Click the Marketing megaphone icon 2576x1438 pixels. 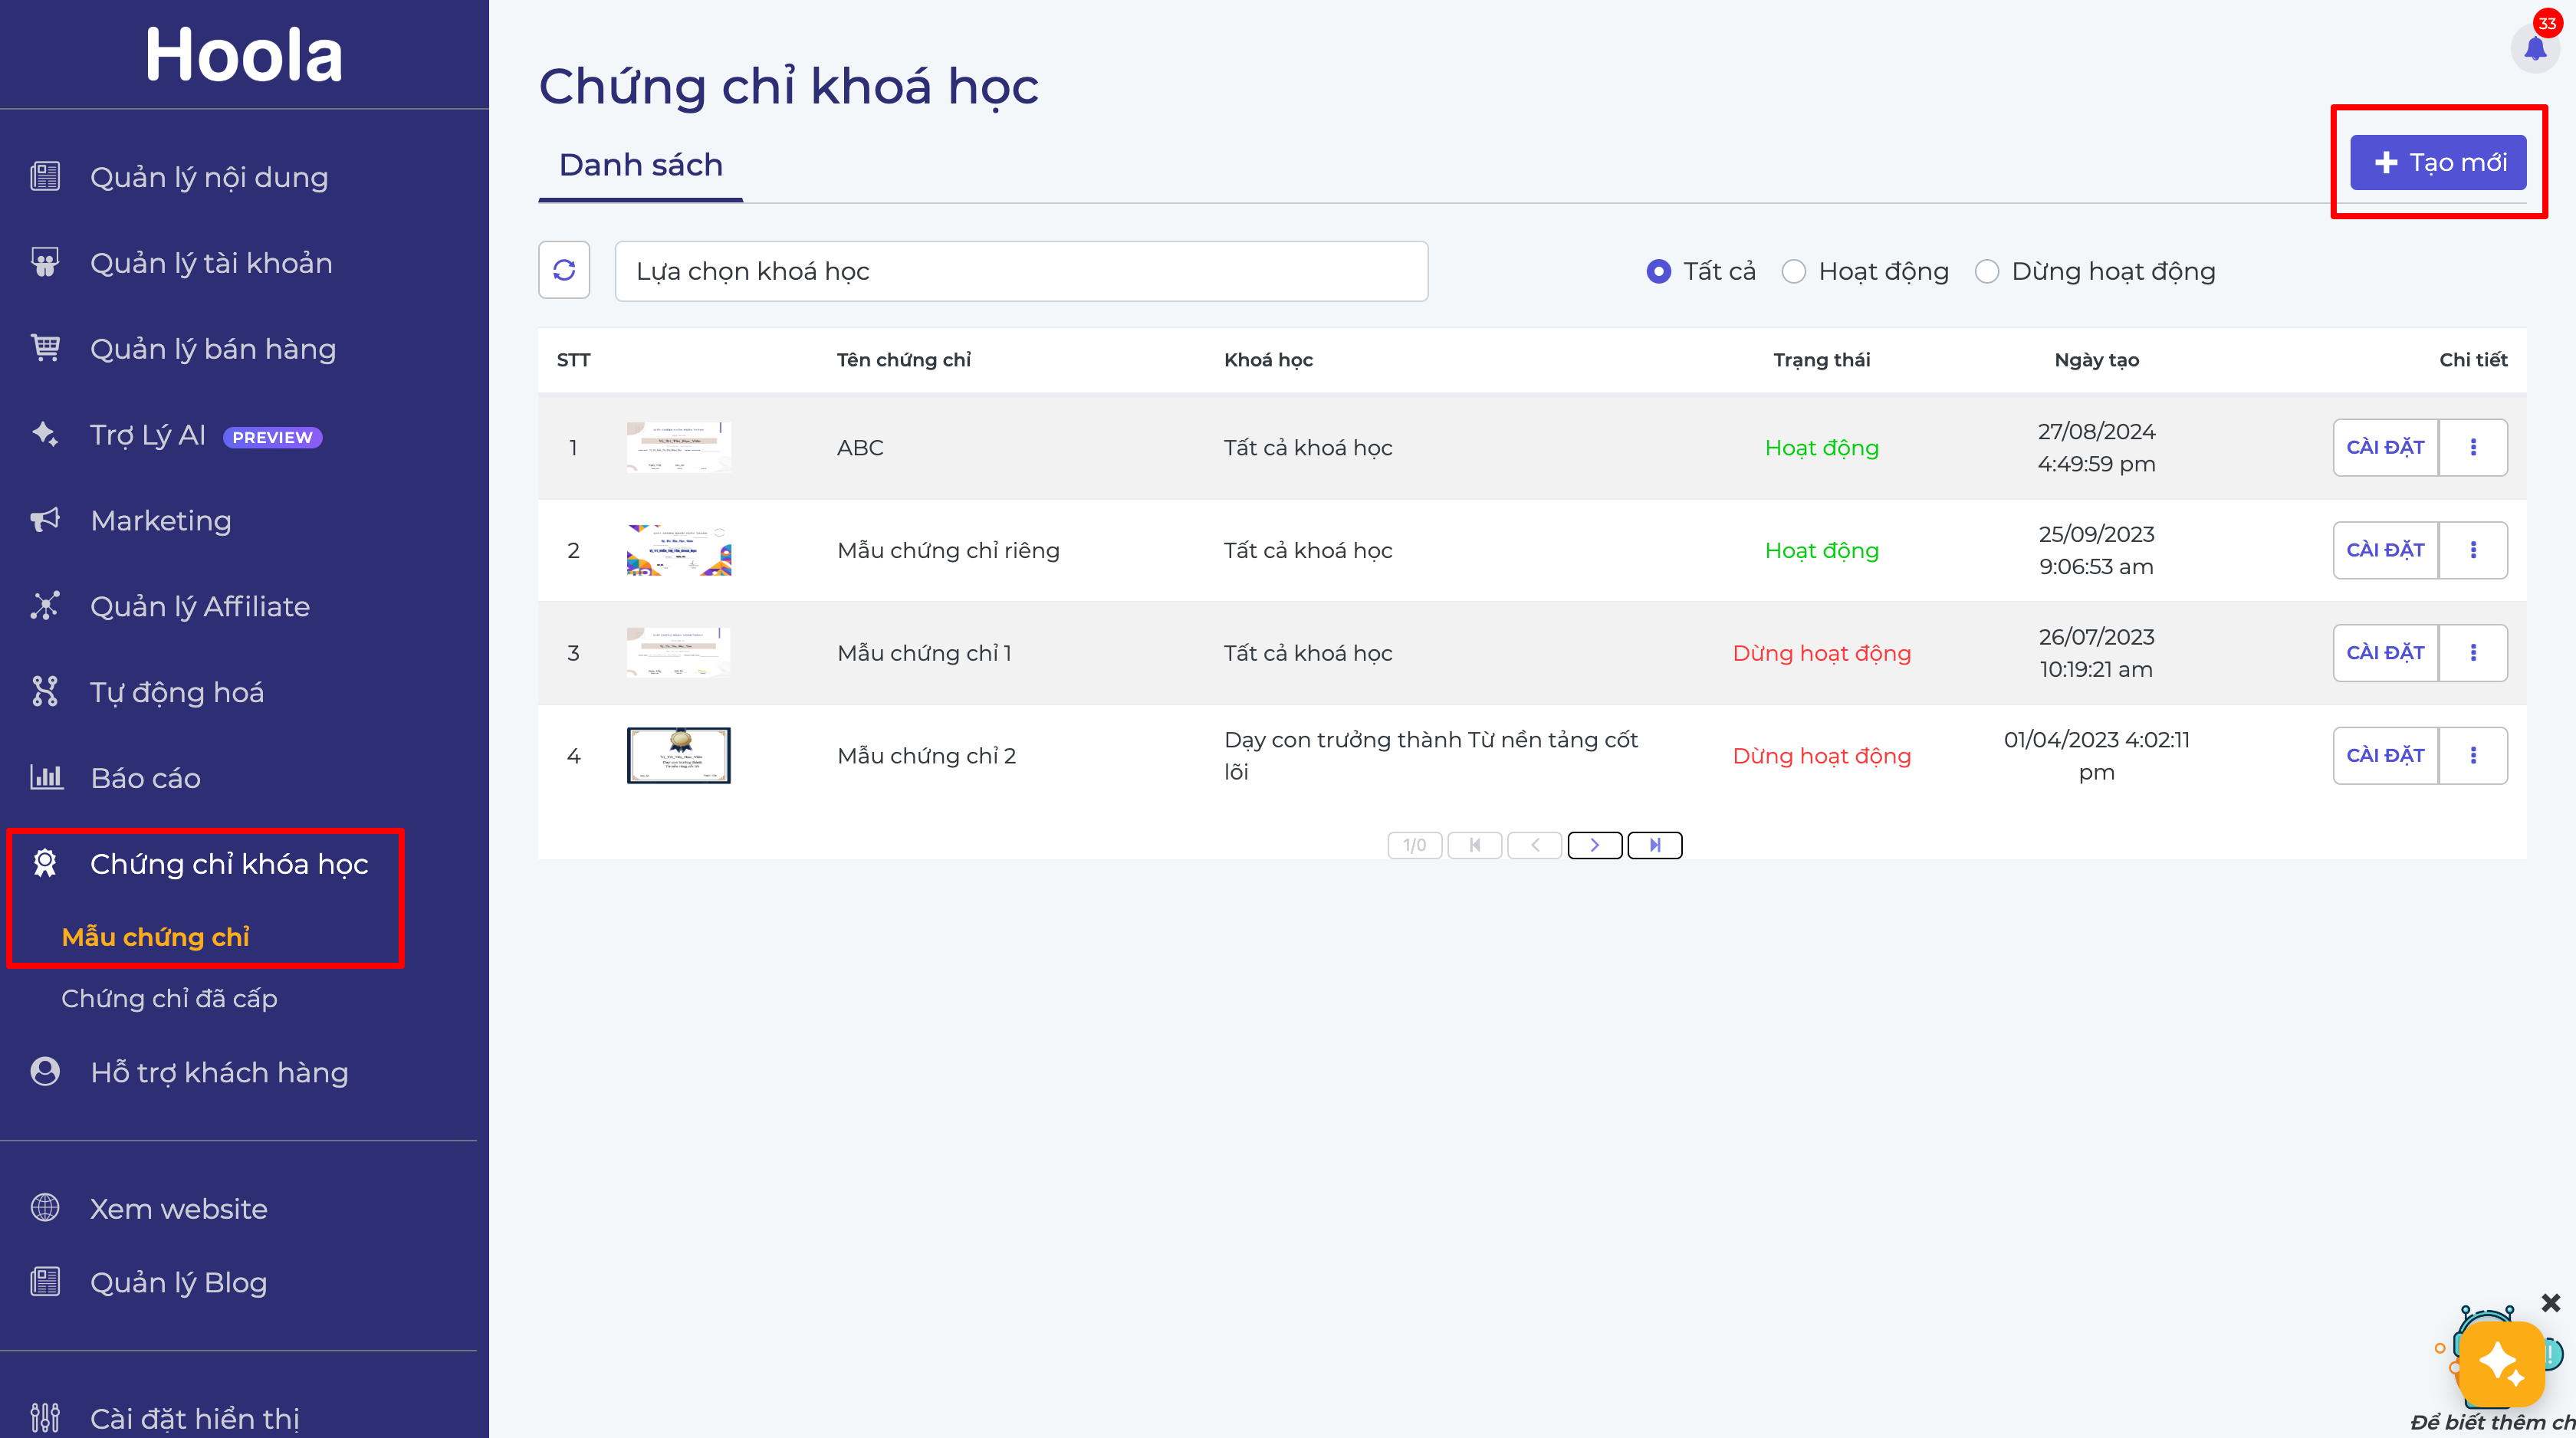45,520
